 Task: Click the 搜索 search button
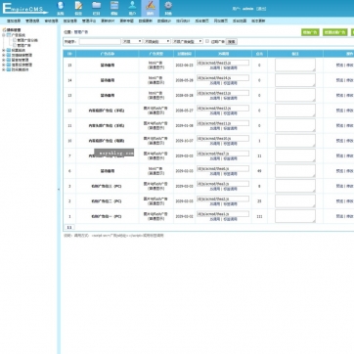tap(232, 42)
